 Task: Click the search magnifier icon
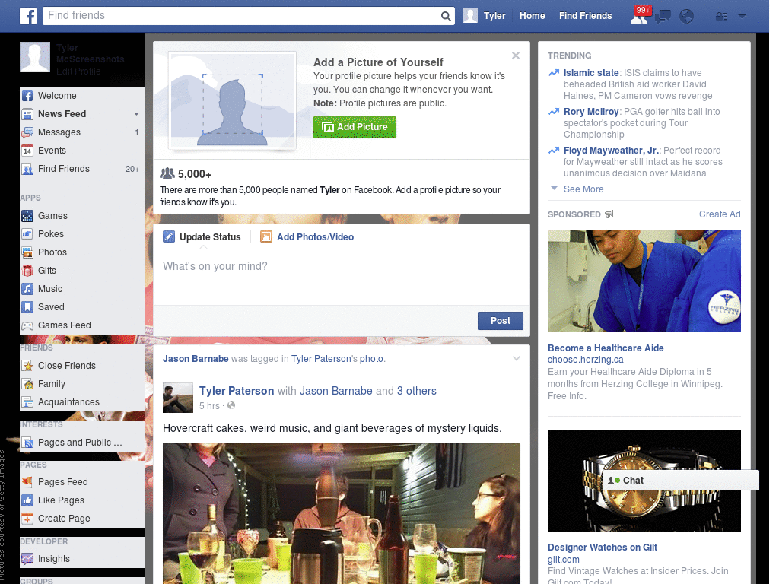pyautogui.click(x=446, y=16)
